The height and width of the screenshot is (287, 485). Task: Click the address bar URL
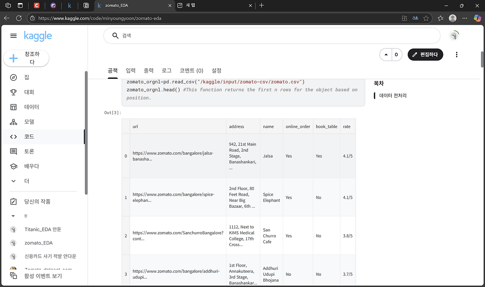point(100,18)
